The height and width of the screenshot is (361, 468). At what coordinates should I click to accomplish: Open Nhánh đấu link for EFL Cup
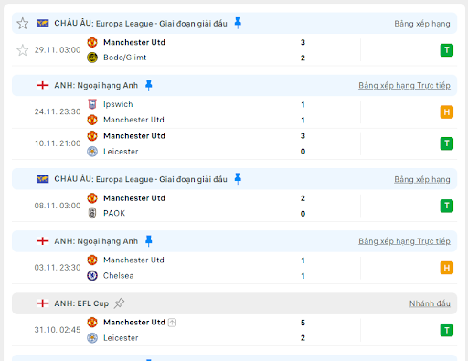tap(430, 303)
